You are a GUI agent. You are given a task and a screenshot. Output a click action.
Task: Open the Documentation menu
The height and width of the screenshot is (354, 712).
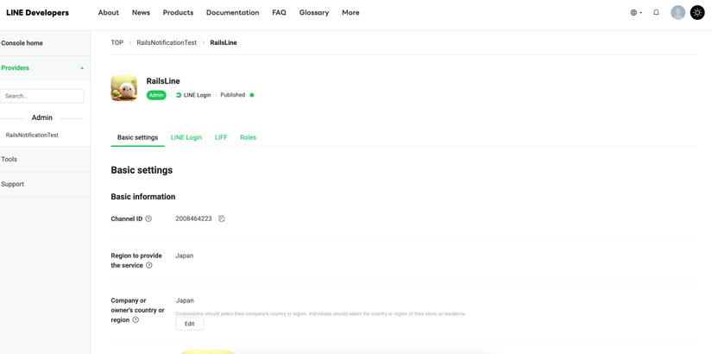[x=232, y=13]
